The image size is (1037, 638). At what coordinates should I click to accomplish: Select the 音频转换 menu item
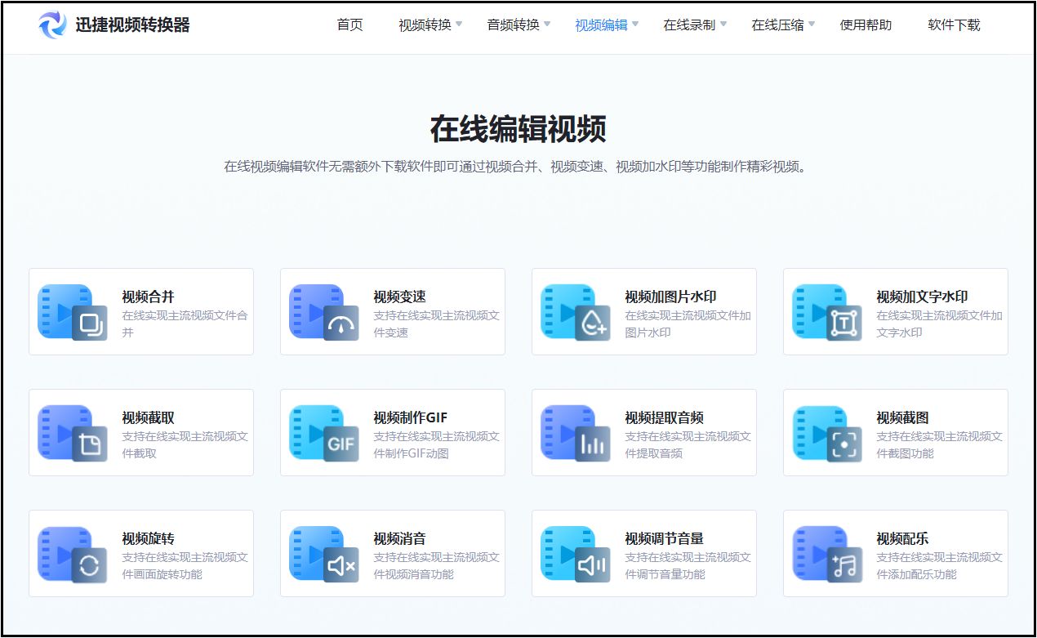tap(514, 25)
